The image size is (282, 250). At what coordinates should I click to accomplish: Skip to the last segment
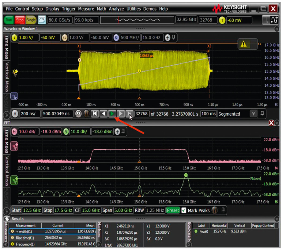[129, 114]
